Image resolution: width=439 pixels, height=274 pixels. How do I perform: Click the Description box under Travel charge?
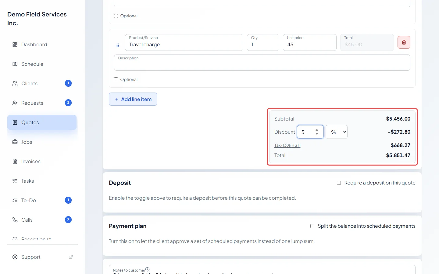pyautogui.click(x=262, y=62)
